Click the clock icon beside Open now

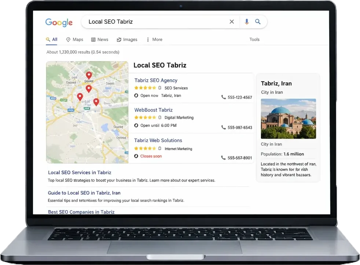pyautogui.click(x=136, y=95)
